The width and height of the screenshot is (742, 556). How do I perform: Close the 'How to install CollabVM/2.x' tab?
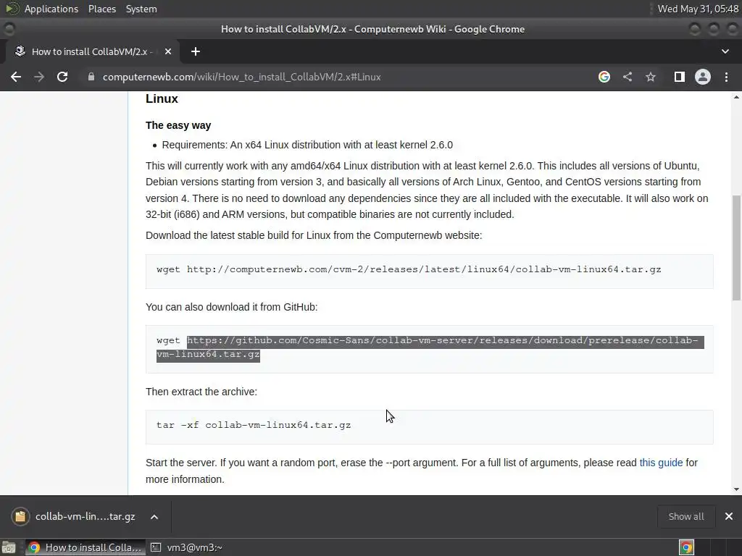[168, 51]
